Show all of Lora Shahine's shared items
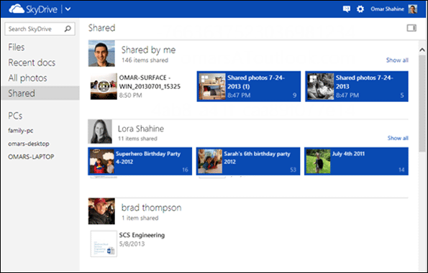Screen dimensions: 428x273 pos(398,138)
